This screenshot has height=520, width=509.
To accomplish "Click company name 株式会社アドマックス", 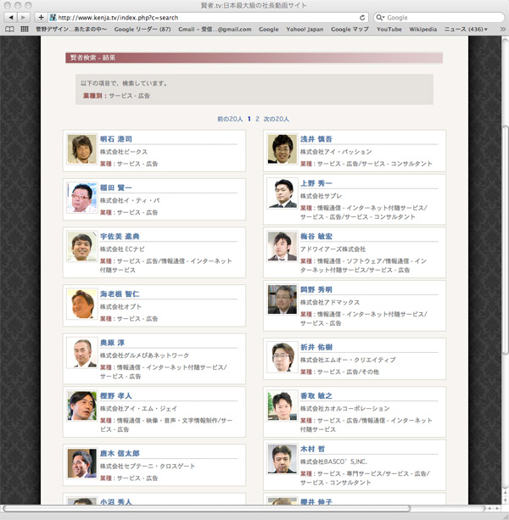I will [x=330, y=303].
